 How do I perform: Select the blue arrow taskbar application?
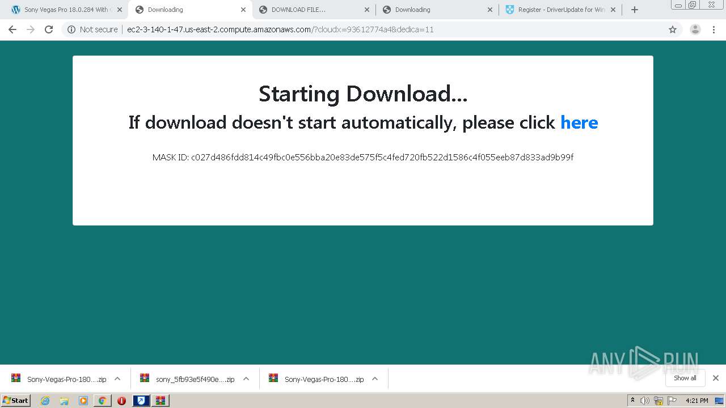[x=141, y=401]
